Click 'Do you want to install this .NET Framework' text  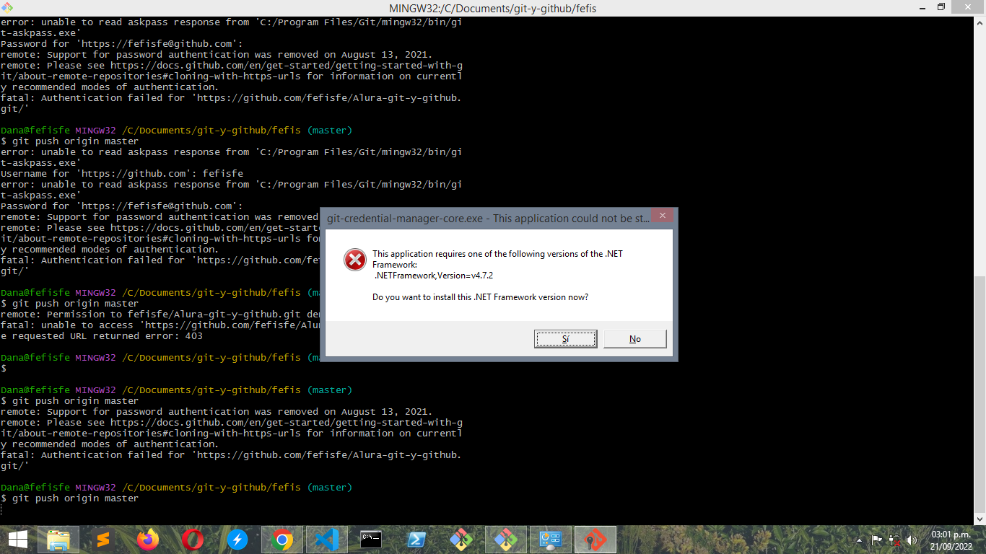pos(480,297)
